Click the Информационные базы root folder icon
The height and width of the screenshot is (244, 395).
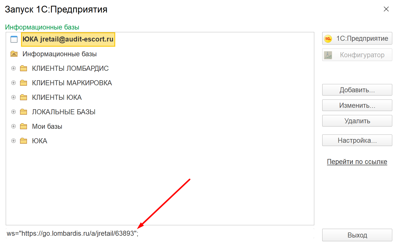(14, 54)
